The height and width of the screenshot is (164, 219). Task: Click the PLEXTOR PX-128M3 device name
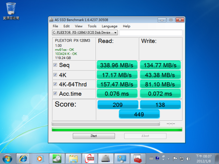click(x=73, y=40)
